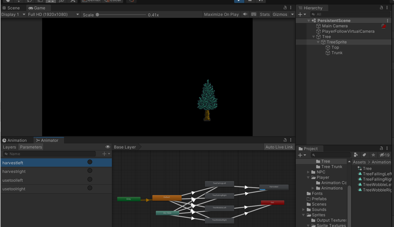Open the Hierarchy panel three-dot menu
Screen dimensions: 394x227
[387, 8]
